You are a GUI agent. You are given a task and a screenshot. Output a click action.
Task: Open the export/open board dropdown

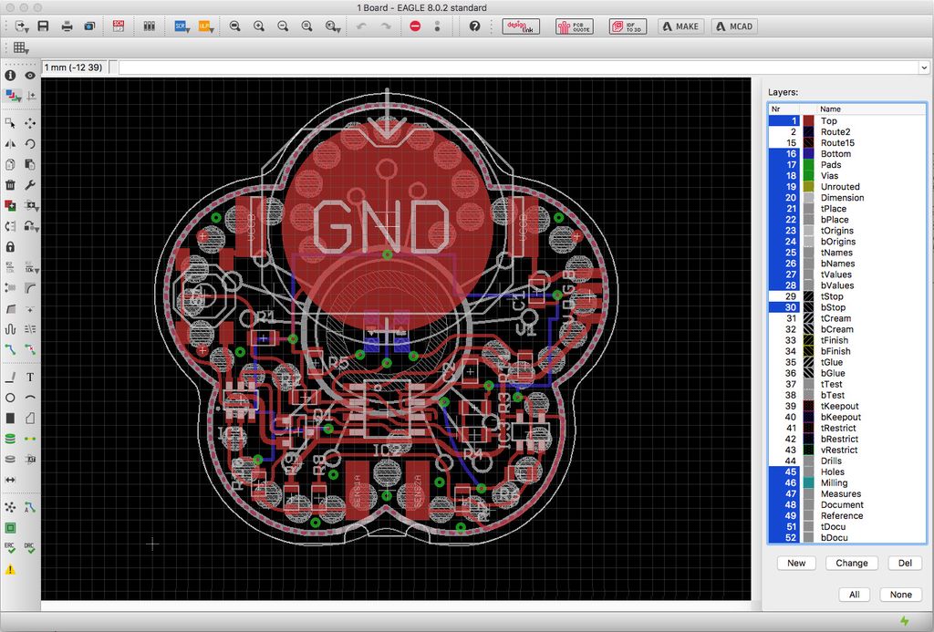coord(22,26)
